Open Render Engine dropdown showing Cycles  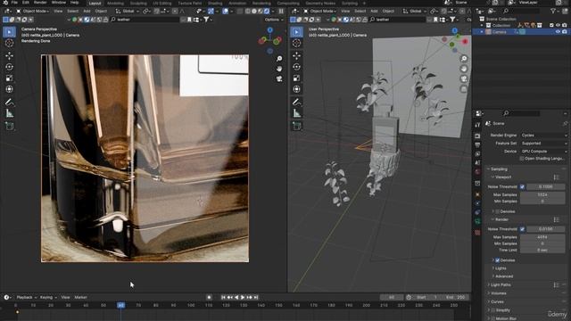(x=543, y=136)
